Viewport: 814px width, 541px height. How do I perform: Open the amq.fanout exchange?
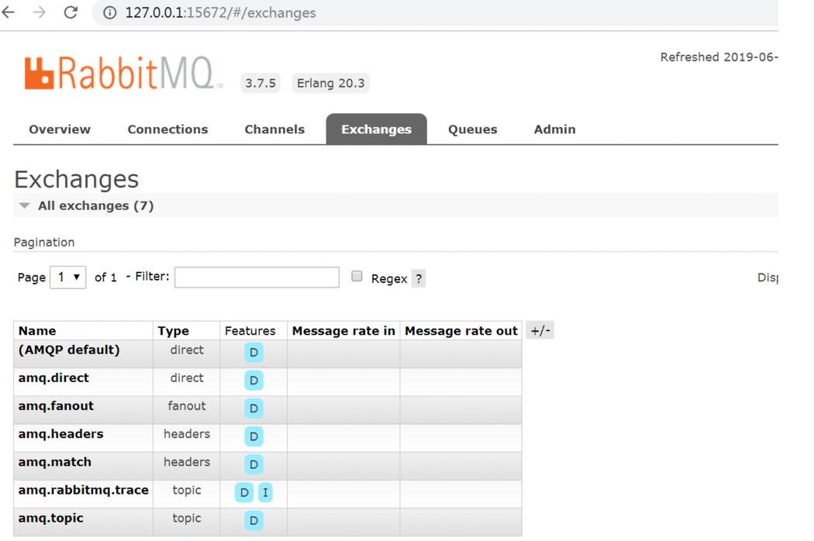(56, 406)
